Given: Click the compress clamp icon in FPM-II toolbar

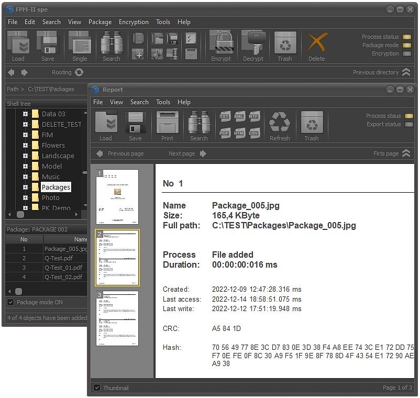Looking at the screenshot, I should 172,54.
